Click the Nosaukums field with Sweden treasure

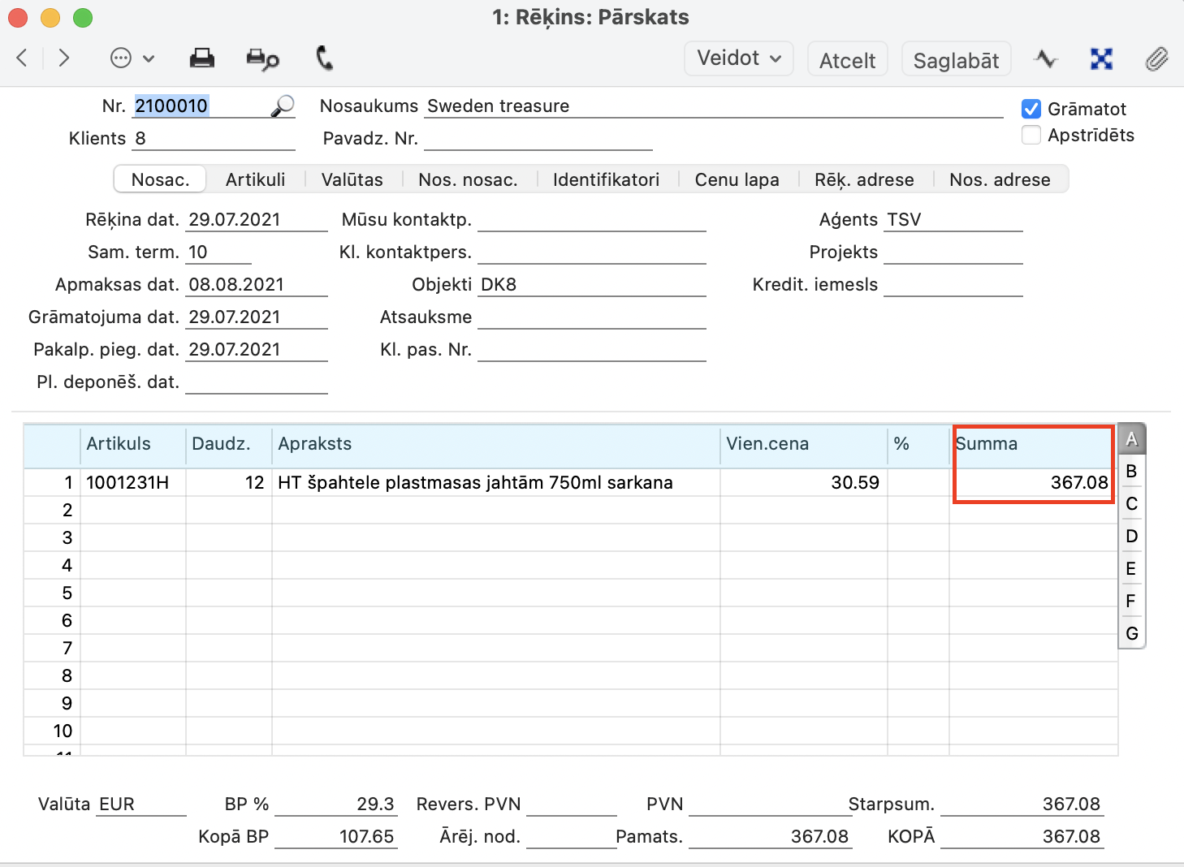713,106
